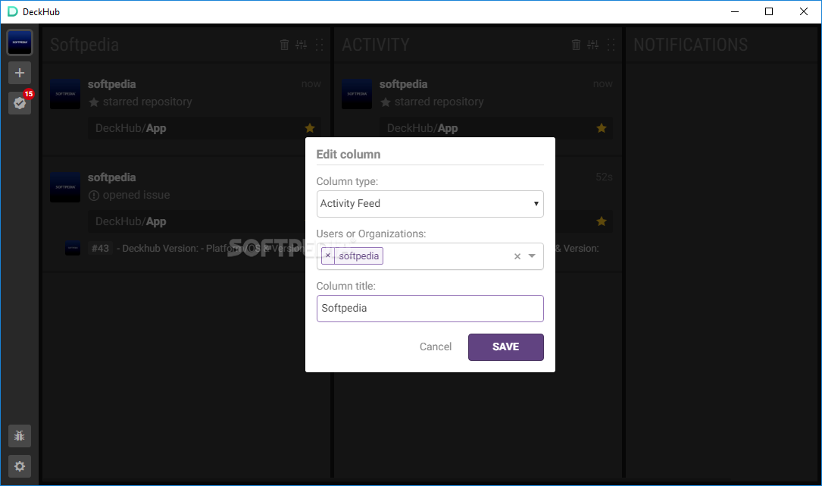Click the softpedia tag label in Users field
This screenshot has width=822, height=486.
358,256
